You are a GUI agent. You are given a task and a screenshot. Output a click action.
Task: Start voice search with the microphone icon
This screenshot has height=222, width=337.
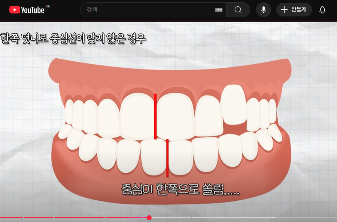263,9
